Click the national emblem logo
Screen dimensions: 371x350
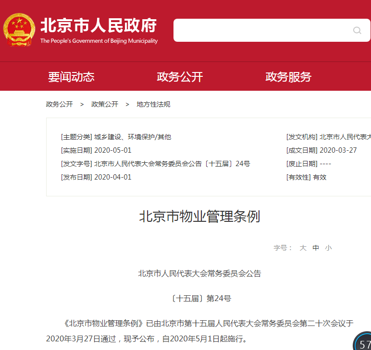(x=19, y=30)
